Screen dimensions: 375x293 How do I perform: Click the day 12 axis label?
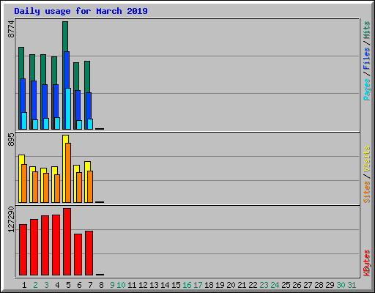[143, 285]
